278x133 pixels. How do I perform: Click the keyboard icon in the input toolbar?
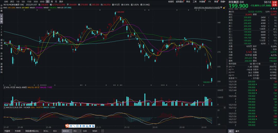coord(84,126)
